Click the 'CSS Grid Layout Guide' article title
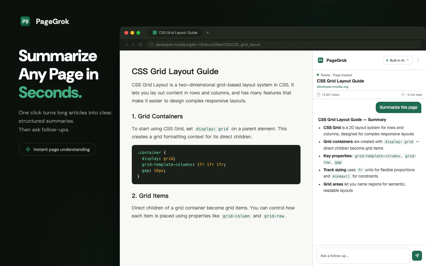This screenshot has width=426, height=266. [175, 71]
